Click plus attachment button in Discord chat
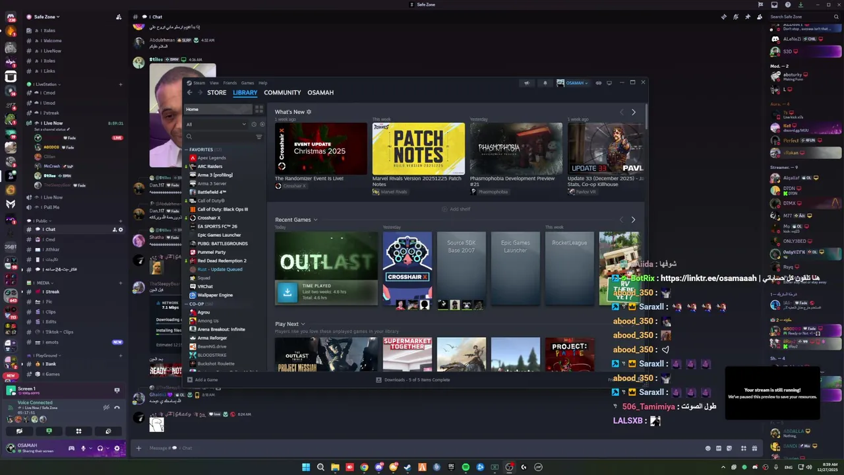 138,448
